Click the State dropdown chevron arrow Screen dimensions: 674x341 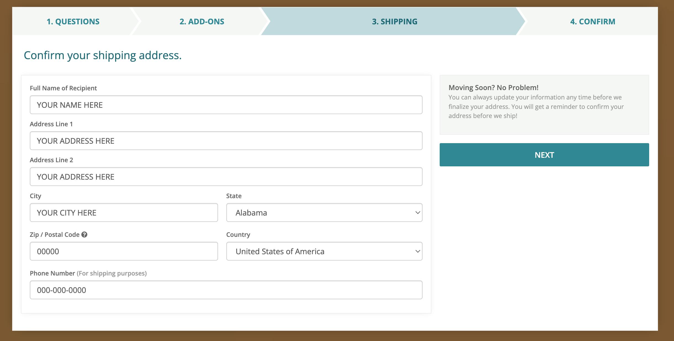(418, 213)
